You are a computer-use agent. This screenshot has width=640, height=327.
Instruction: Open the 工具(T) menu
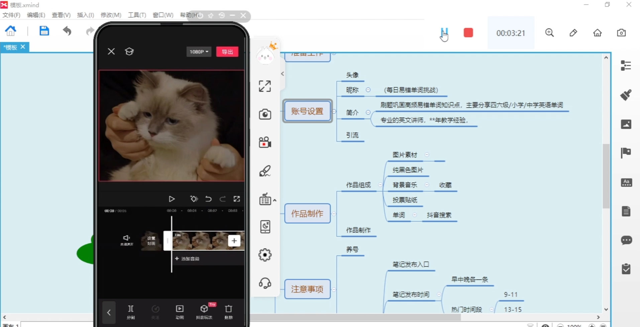(x=137, y=15)
